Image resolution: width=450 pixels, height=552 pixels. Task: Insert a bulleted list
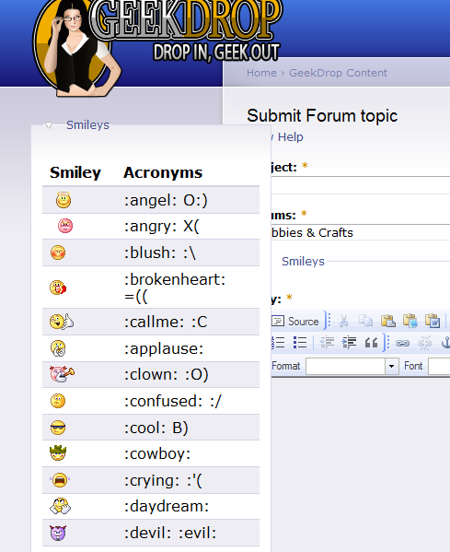coord(300,342)
